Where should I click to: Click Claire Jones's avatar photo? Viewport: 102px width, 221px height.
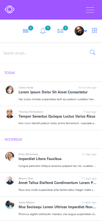[10, 90]
